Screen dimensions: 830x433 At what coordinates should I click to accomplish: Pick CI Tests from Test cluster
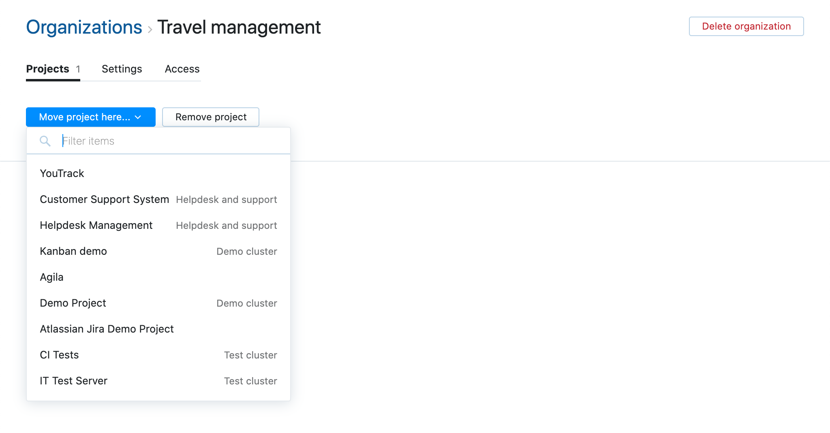59,355
